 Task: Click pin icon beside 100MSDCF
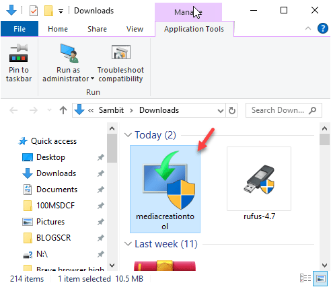coord(101,206)
